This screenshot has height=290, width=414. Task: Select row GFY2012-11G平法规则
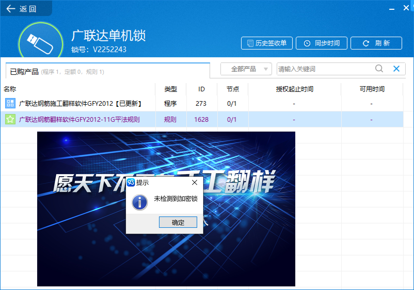pyautogui.click(x=202, y=119)
